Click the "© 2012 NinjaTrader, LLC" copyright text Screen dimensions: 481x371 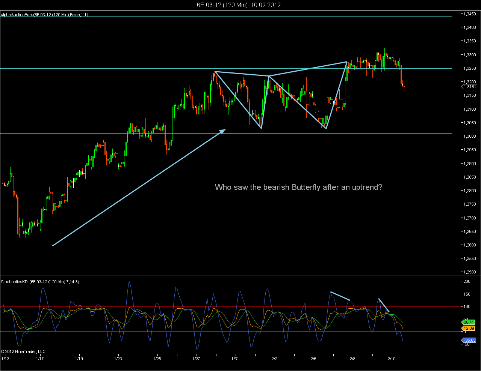pos(23,351)
